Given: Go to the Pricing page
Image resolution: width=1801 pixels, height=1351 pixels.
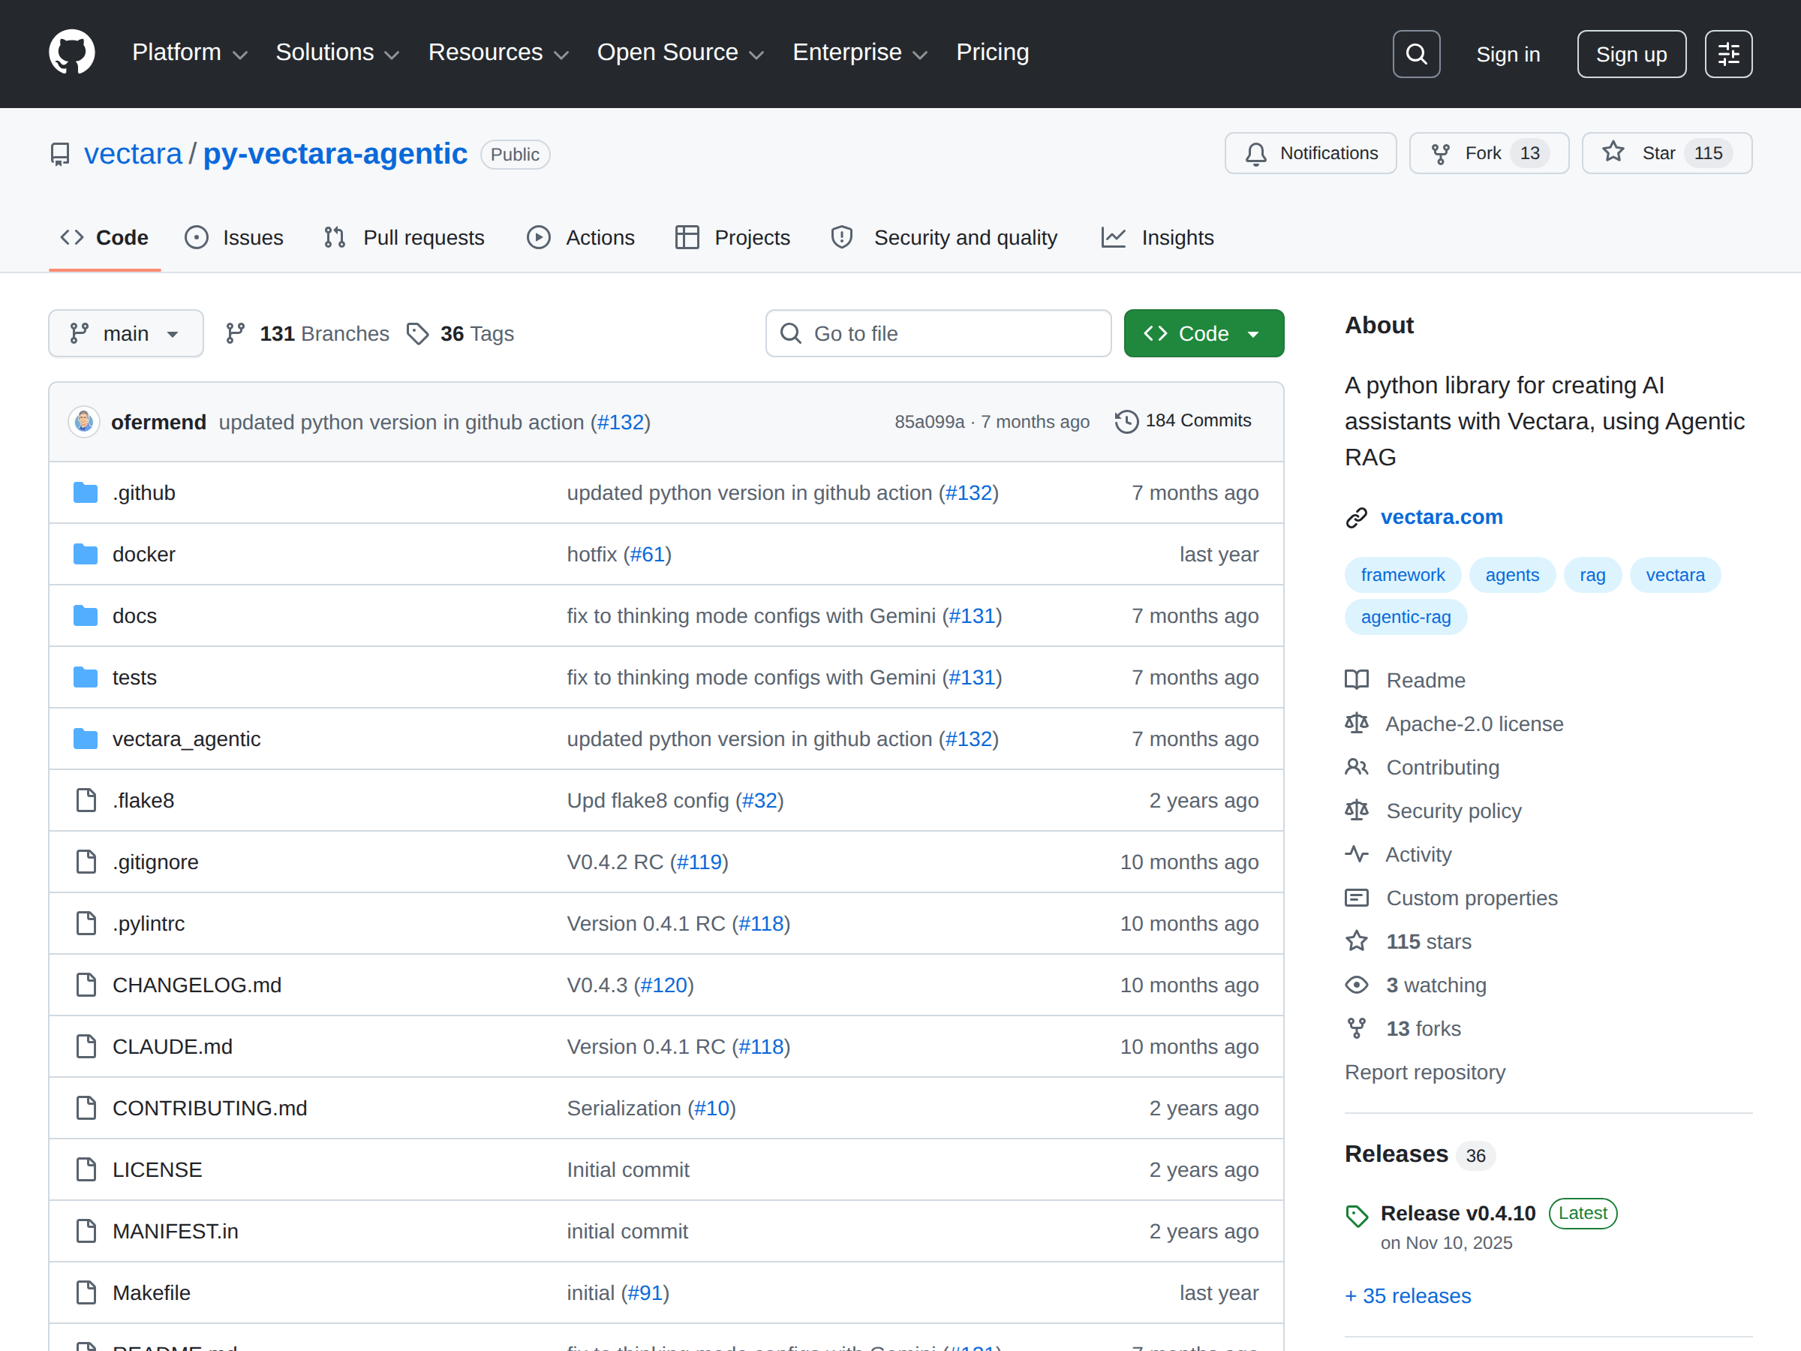Looking at the screenshot, I should click(x=992, y=53).
